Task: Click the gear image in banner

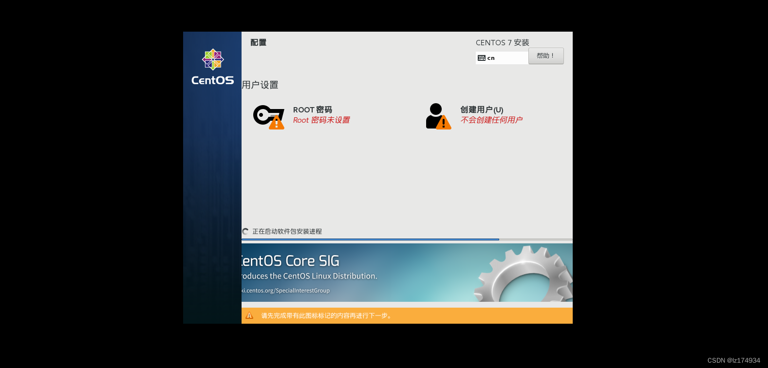Action: pos(524,274)
